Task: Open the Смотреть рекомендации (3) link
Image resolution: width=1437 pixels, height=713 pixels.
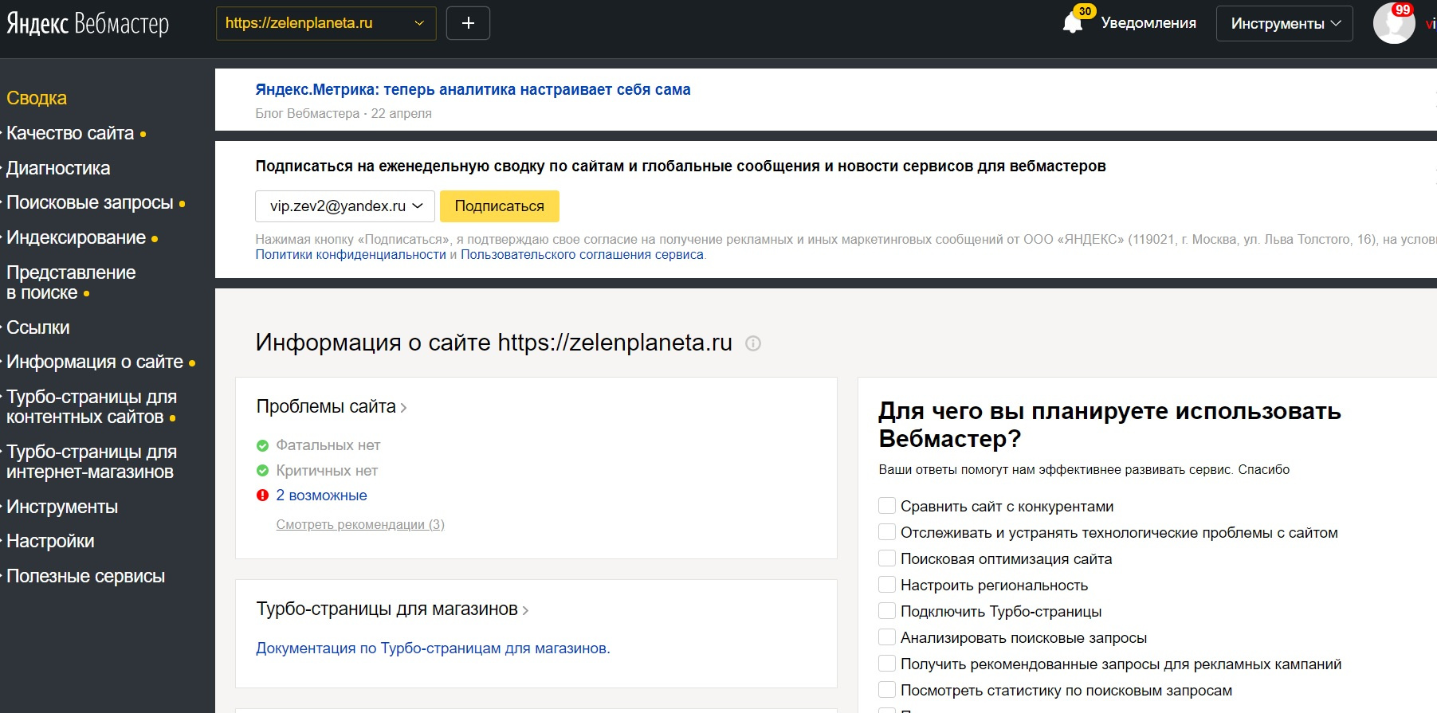Action: point(360,524)
